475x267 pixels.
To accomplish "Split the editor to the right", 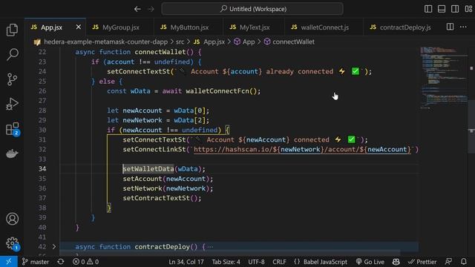I will [x=451, y=27].
